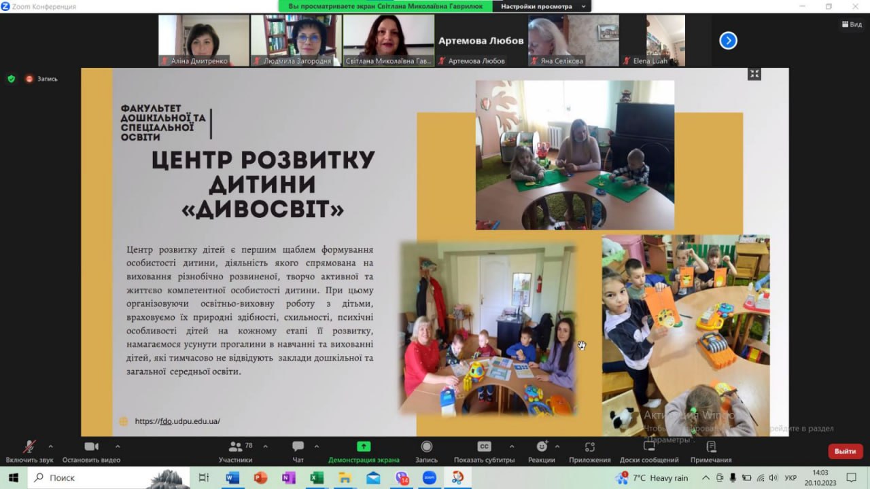
Task: Leave meeting with red Выйти button
Action: 845,451
